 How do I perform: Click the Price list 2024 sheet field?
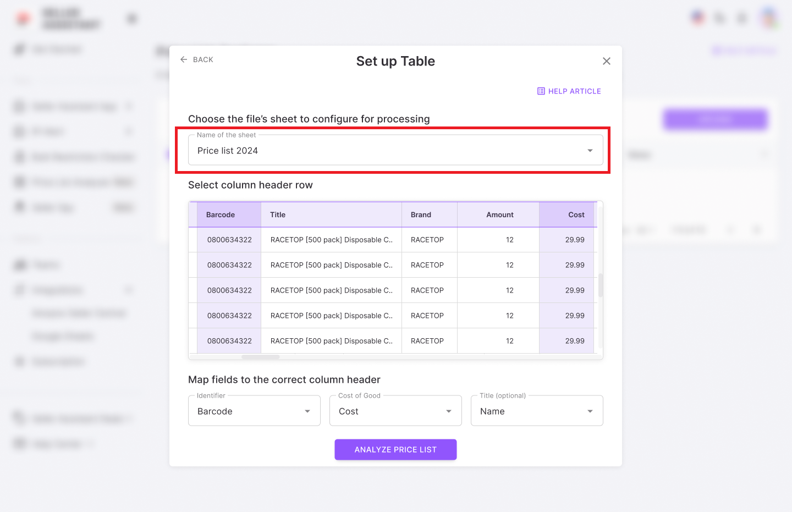pyautogui.click(x=385, y=151)
